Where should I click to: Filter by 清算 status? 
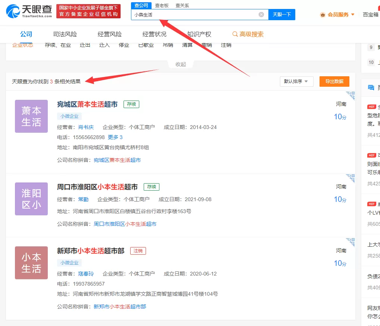(187, 45)
